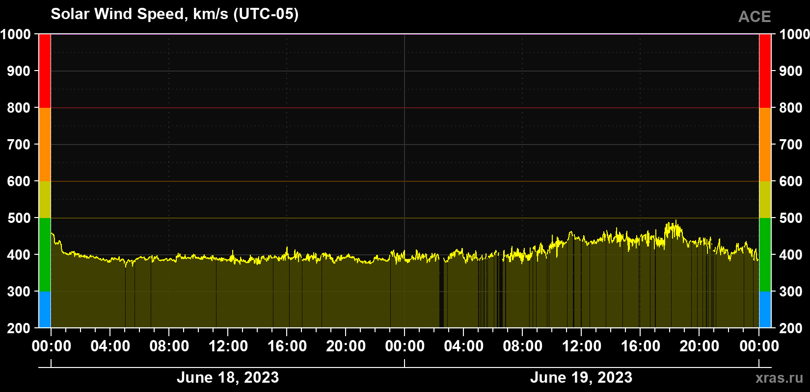Click the 16:00 time label under June 19
The width and height of the screenshot is (810, 392).
641,346
